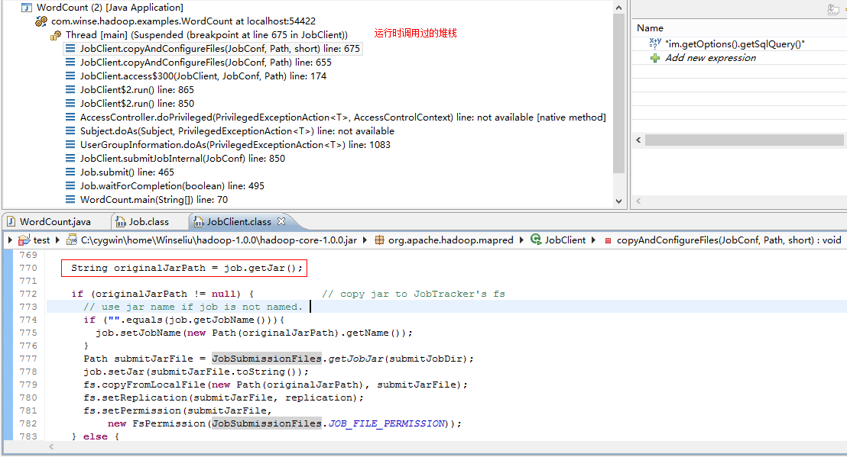Click stack frame icon for JobClient$2.run() line 865
Screen dimensions: 847x457
point(70,90)
